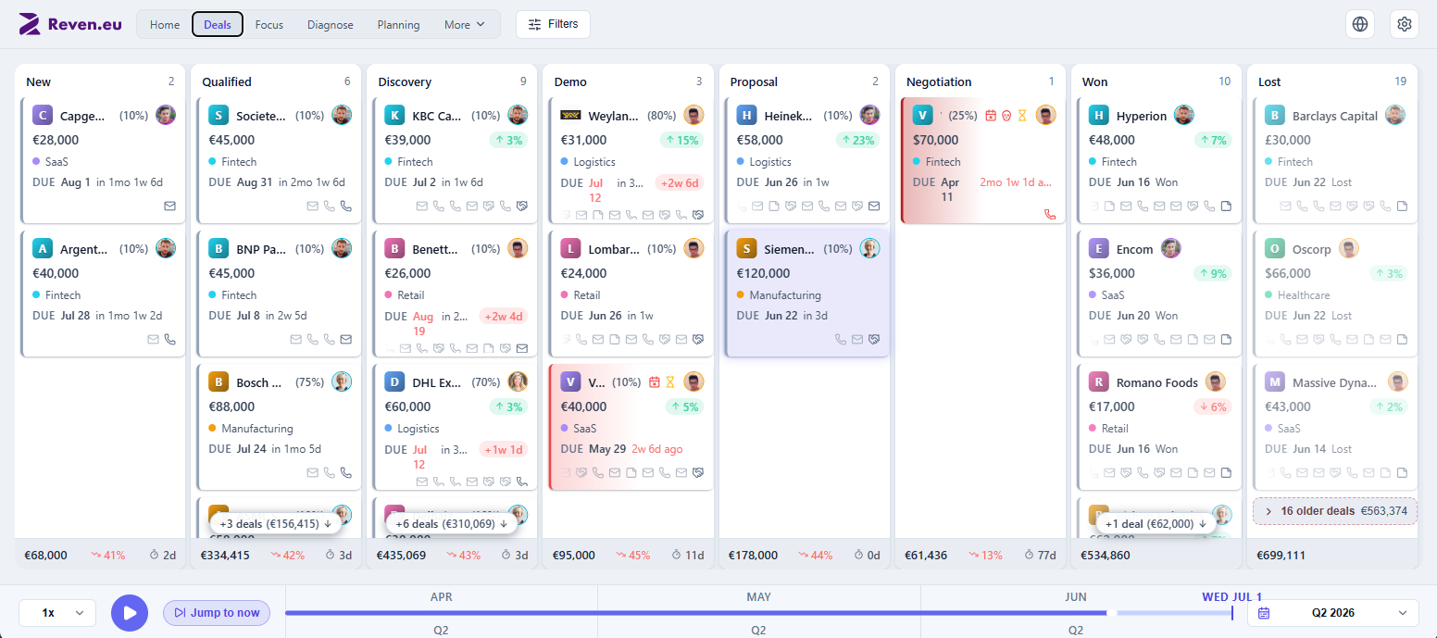Screen dimensions: 1437x638
Task: Click the owner avatar on Romano Foods card
Action: click(1216, 382)
